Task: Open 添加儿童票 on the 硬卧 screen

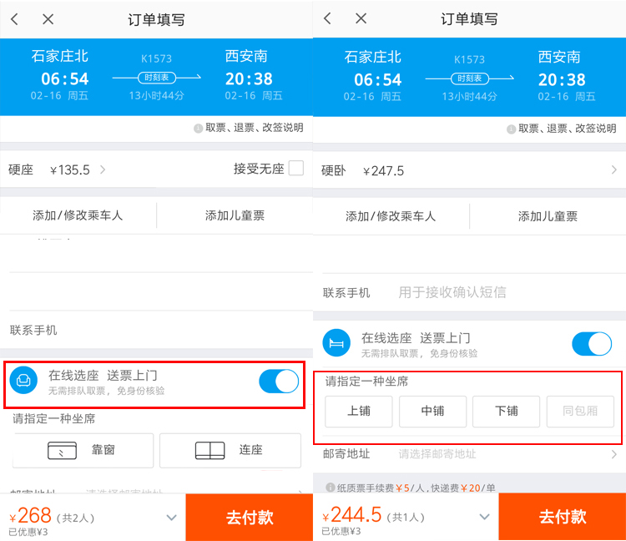Action: coord(548,215)
